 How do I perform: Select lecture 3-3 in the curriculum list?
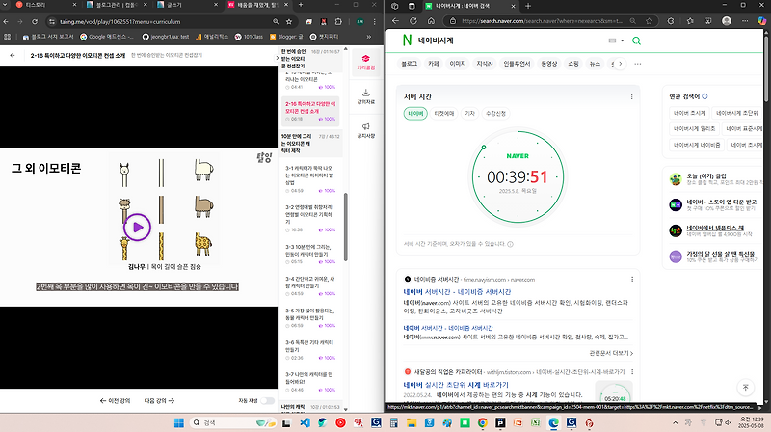pyautogui.click(x=309, y=254)
